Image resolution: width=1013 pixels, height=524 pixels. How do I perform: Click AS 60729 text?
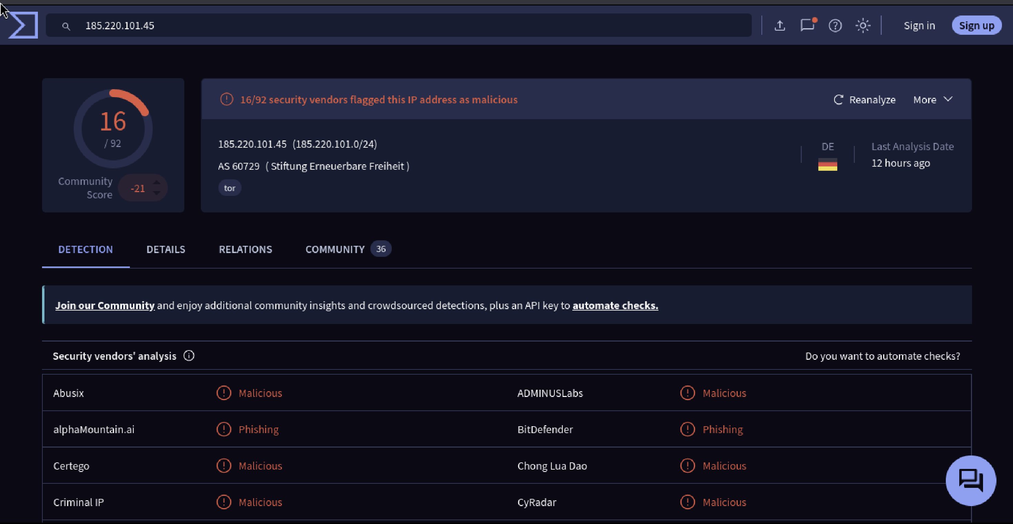pyautogui.click(x=239, y=166)
